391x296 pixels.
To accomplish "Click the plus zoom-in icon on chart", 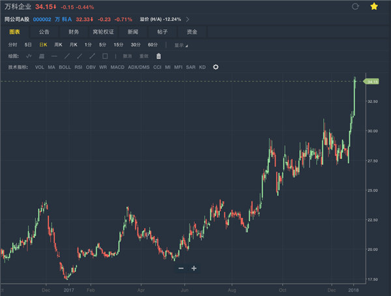I will 194,268.
